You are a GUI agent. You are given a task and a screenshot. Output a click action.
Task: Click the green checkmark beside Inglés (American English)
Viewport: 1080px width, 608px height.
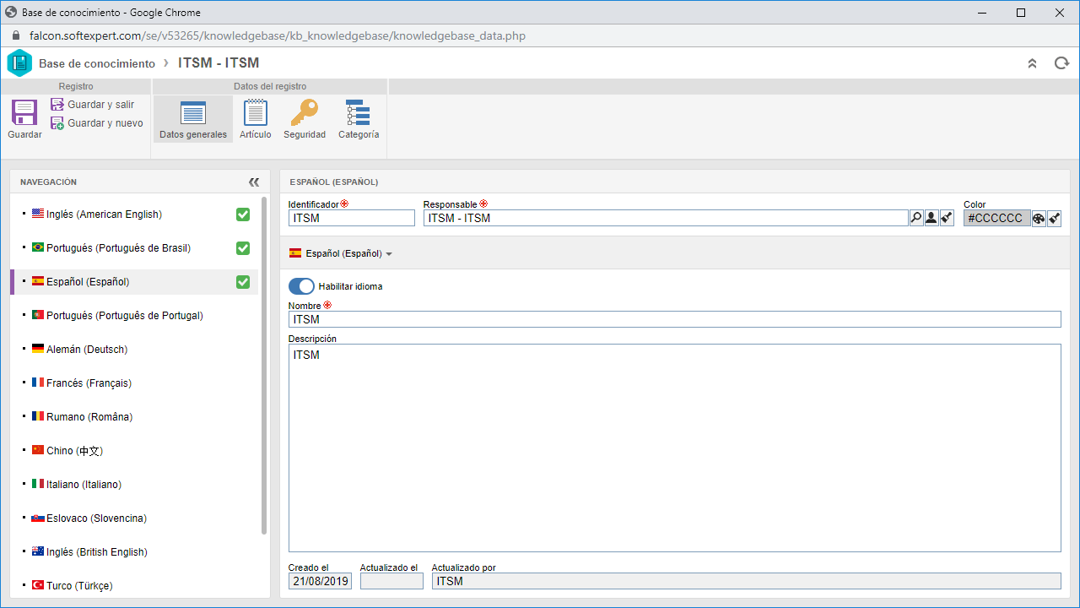point(243,214)
